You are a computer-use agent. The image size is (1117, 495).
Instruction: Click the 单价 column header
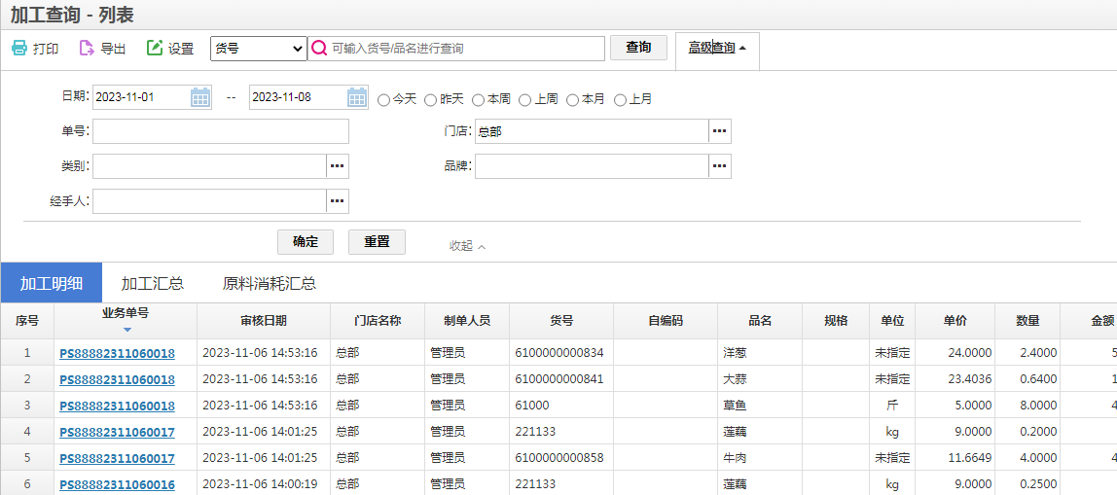pyautogui.click(x=955, y=321)
